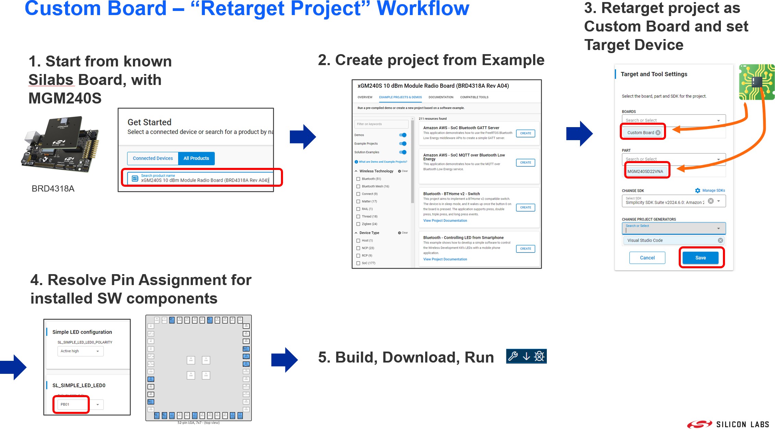775x429 pixels.
Task: Clear the selected SDK with the X icon
Action: [711, 201]
